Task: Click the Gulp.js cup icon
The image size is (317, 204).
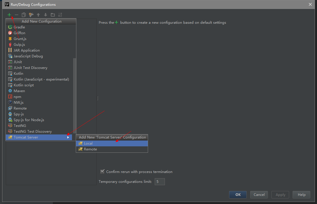Action: [x=10, y=45]
